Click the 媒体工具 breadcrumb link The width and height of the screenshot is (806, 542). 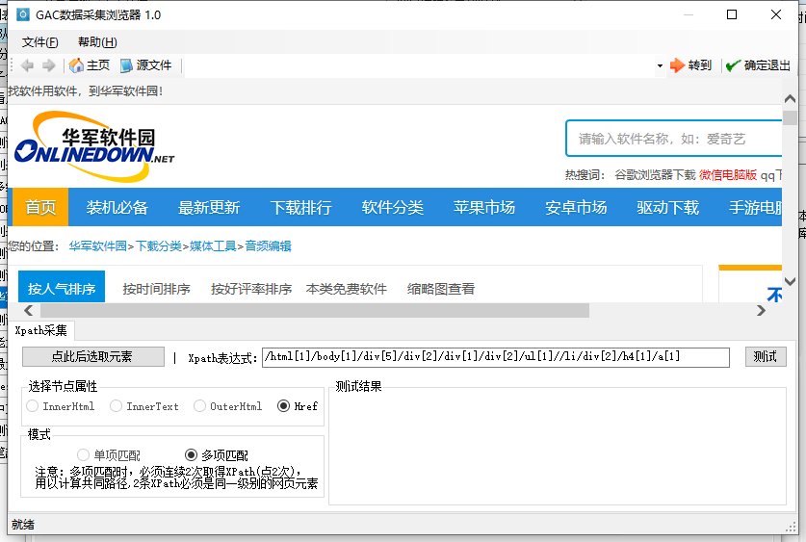(213, 246)
